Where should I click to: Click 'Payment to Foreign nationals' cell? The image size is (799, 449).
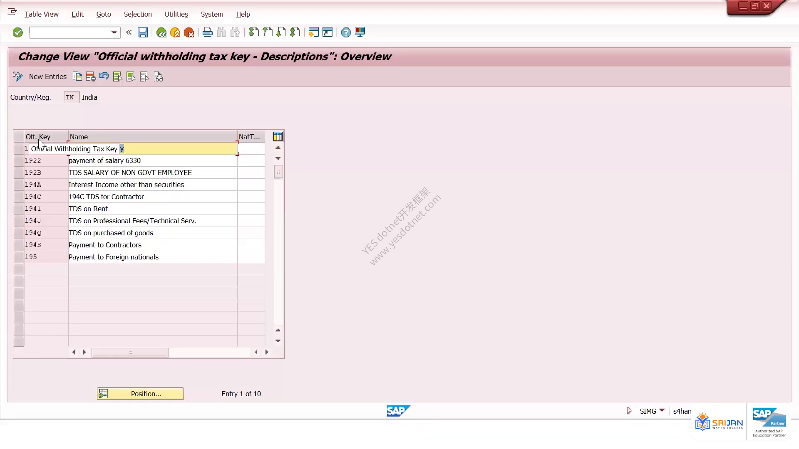click(x=153, y=257)
